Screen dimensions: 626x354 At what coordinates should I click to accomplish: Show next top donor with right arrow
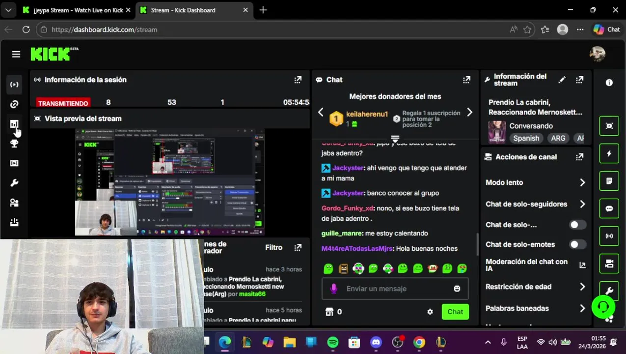pos(469,113)
